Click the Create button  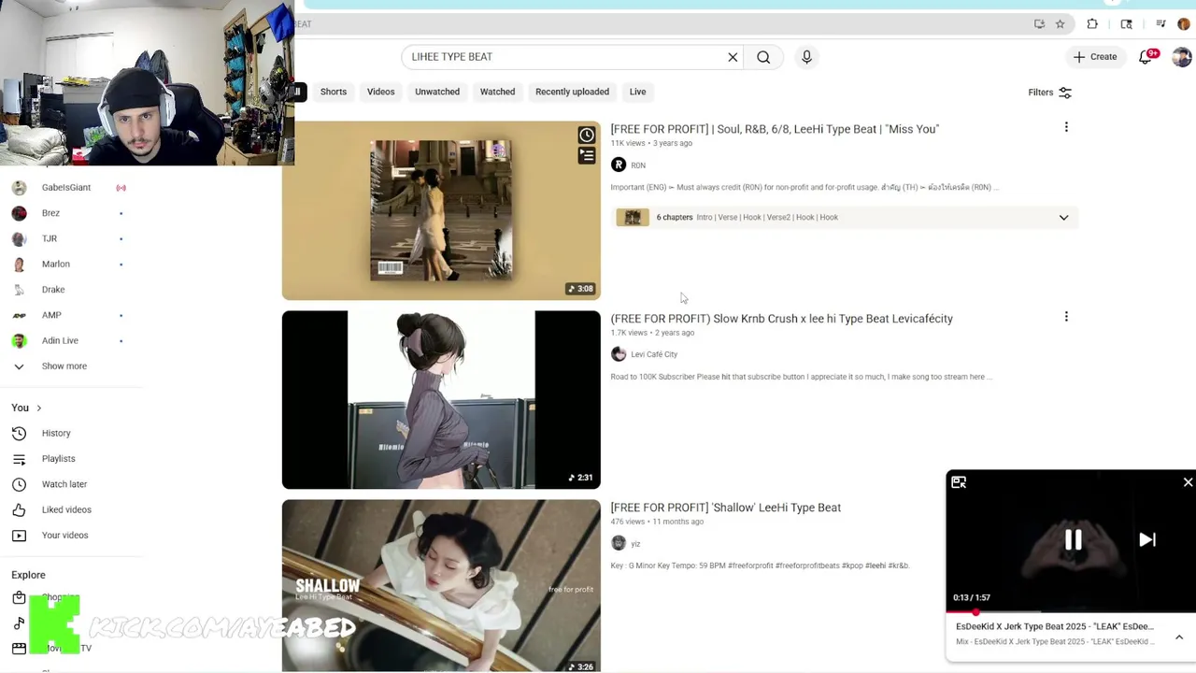point(1095,57)
